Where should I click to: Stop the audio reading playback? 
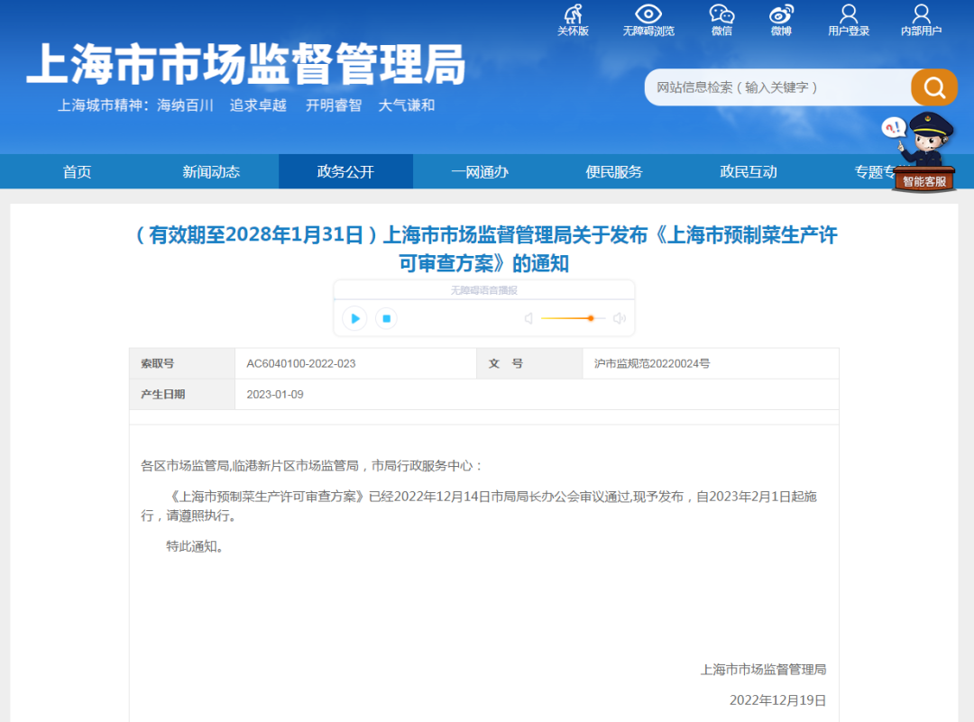[x=386, y=318]
